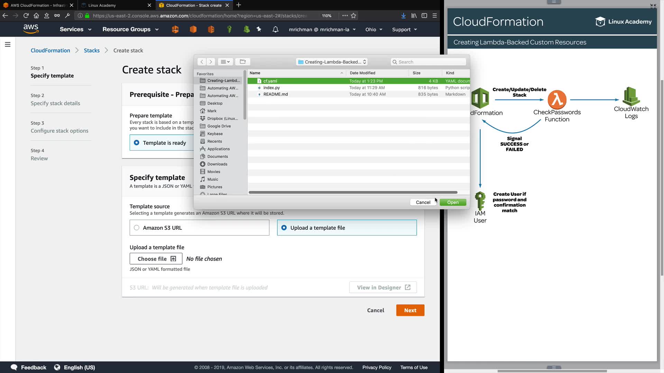This screenshot has width=664, height=373.
Task: Click the Firefox downloads arrow icon
Action: [403, 16]
